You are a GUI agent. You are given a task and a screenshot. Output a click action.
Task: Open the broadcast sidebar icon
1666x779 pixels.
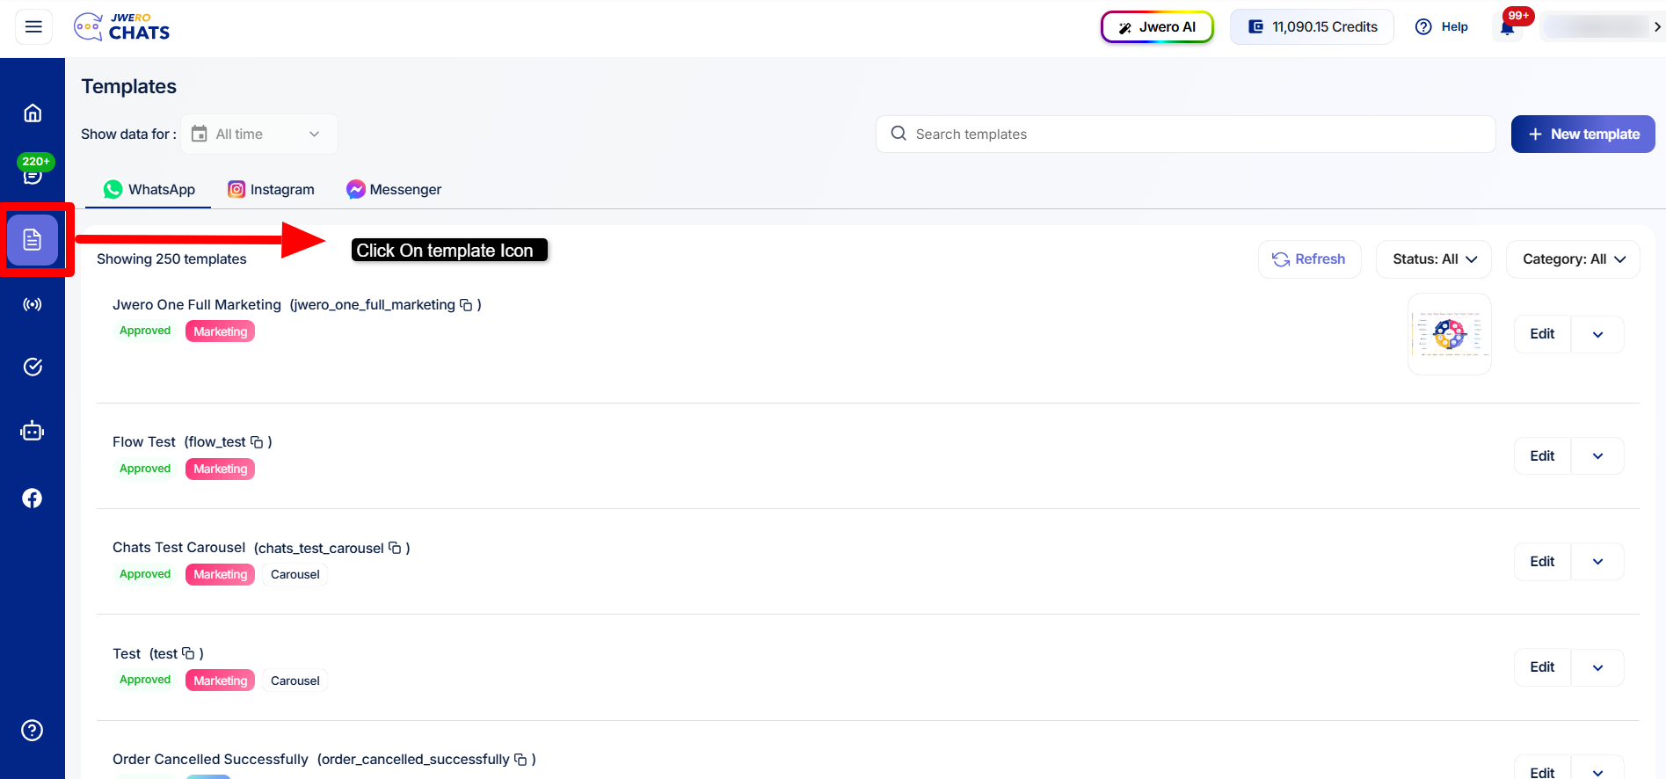(33, 304)
